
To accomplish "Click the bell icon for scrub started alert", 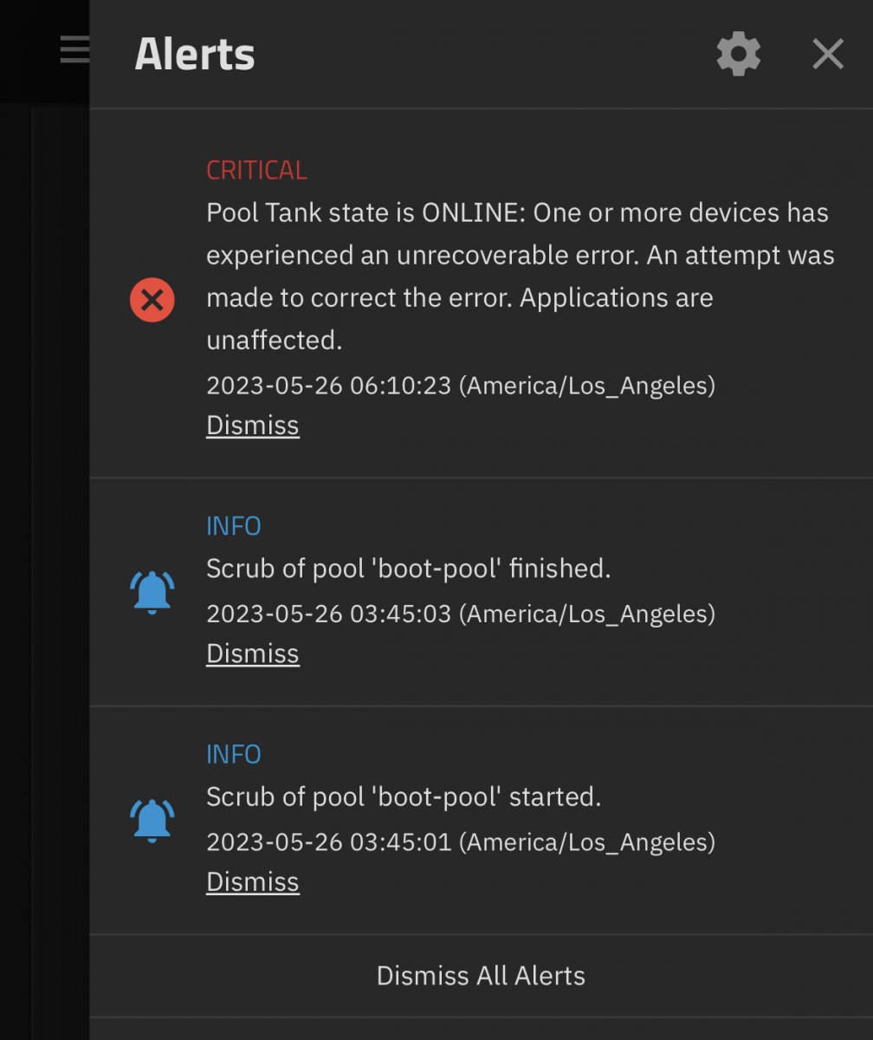I will coord(152,820).
